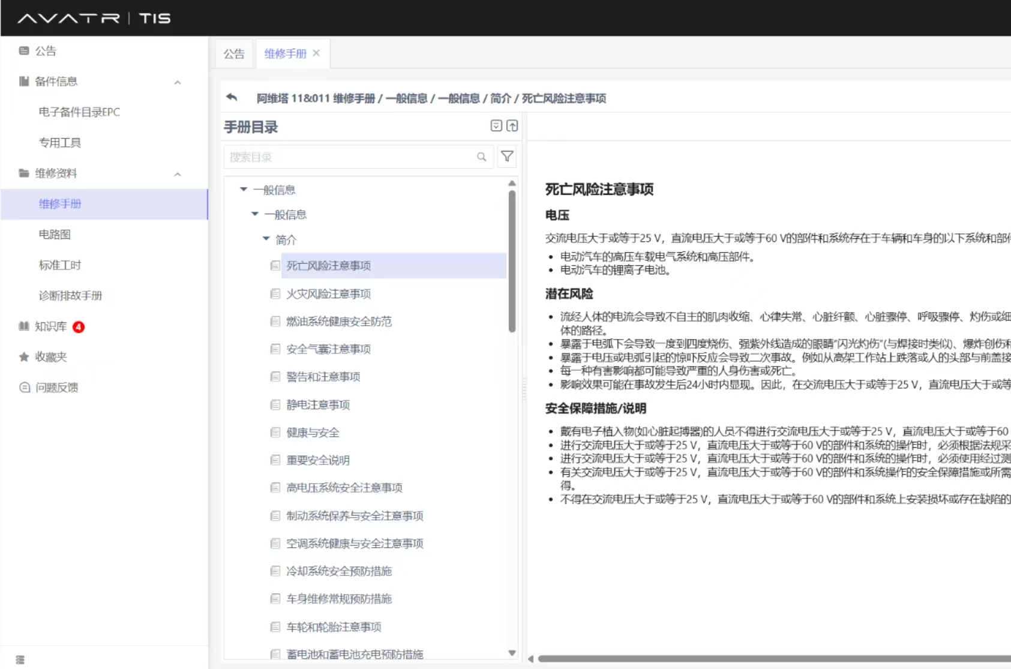
Task: Open 电路图 in the sidebar menu
Action: tap(55, 235)
